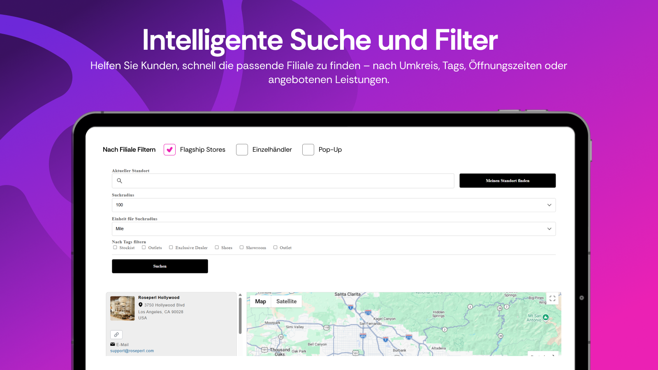Click the Flagship Stores label
The height and width of the screenshot is (370, 658).
coord(203,150)
